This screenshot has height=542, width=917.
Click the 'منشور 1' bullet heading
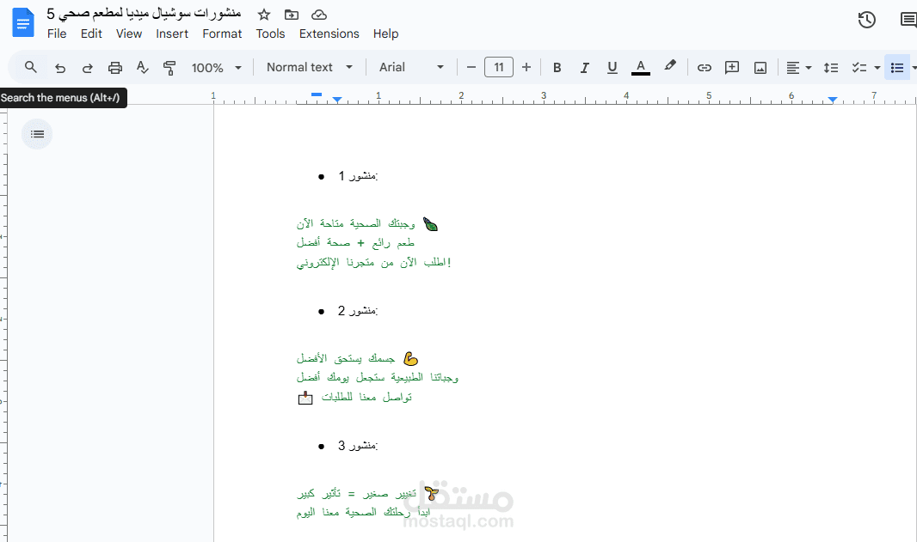point(358,176)
